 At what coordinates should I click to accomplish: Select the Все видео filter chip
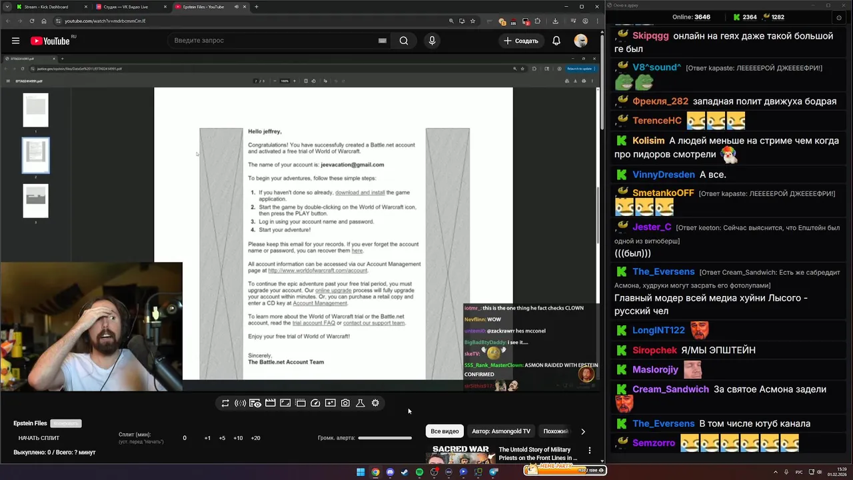pyautogui.click(x=444, y=431)
